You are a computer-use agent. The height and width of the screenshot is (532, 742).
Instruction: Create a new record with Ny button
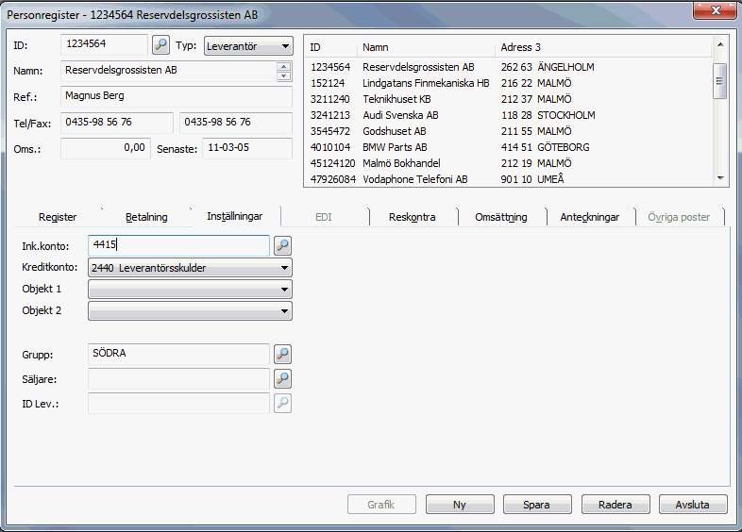click(460, 505)
